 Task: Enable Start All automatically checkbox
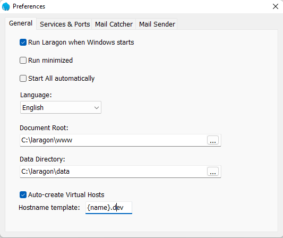(x=23, y=79)
